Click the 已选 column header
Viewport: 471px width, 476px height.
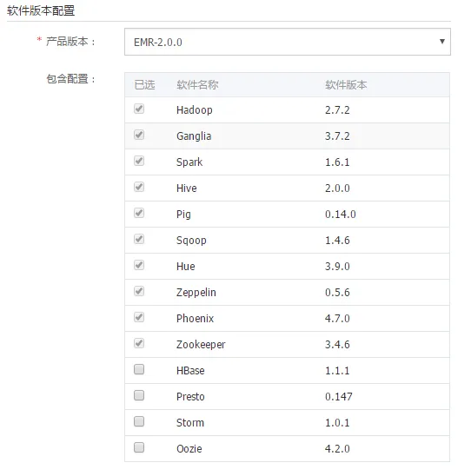click(144, 85)
